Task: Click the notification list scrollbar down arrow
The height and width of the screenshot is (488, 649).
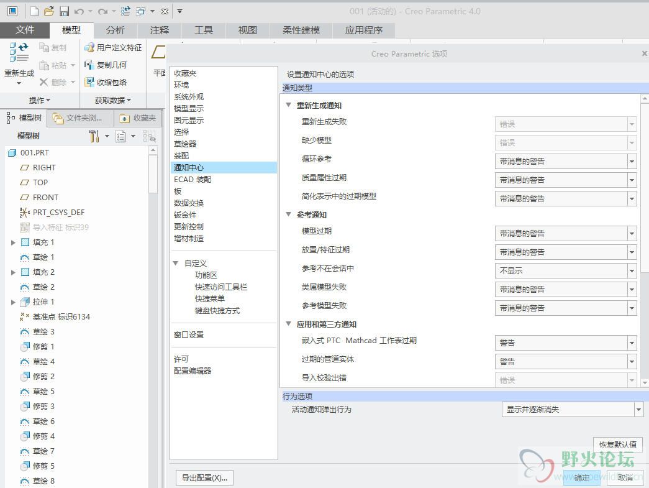Action: (x=645, y=383)
